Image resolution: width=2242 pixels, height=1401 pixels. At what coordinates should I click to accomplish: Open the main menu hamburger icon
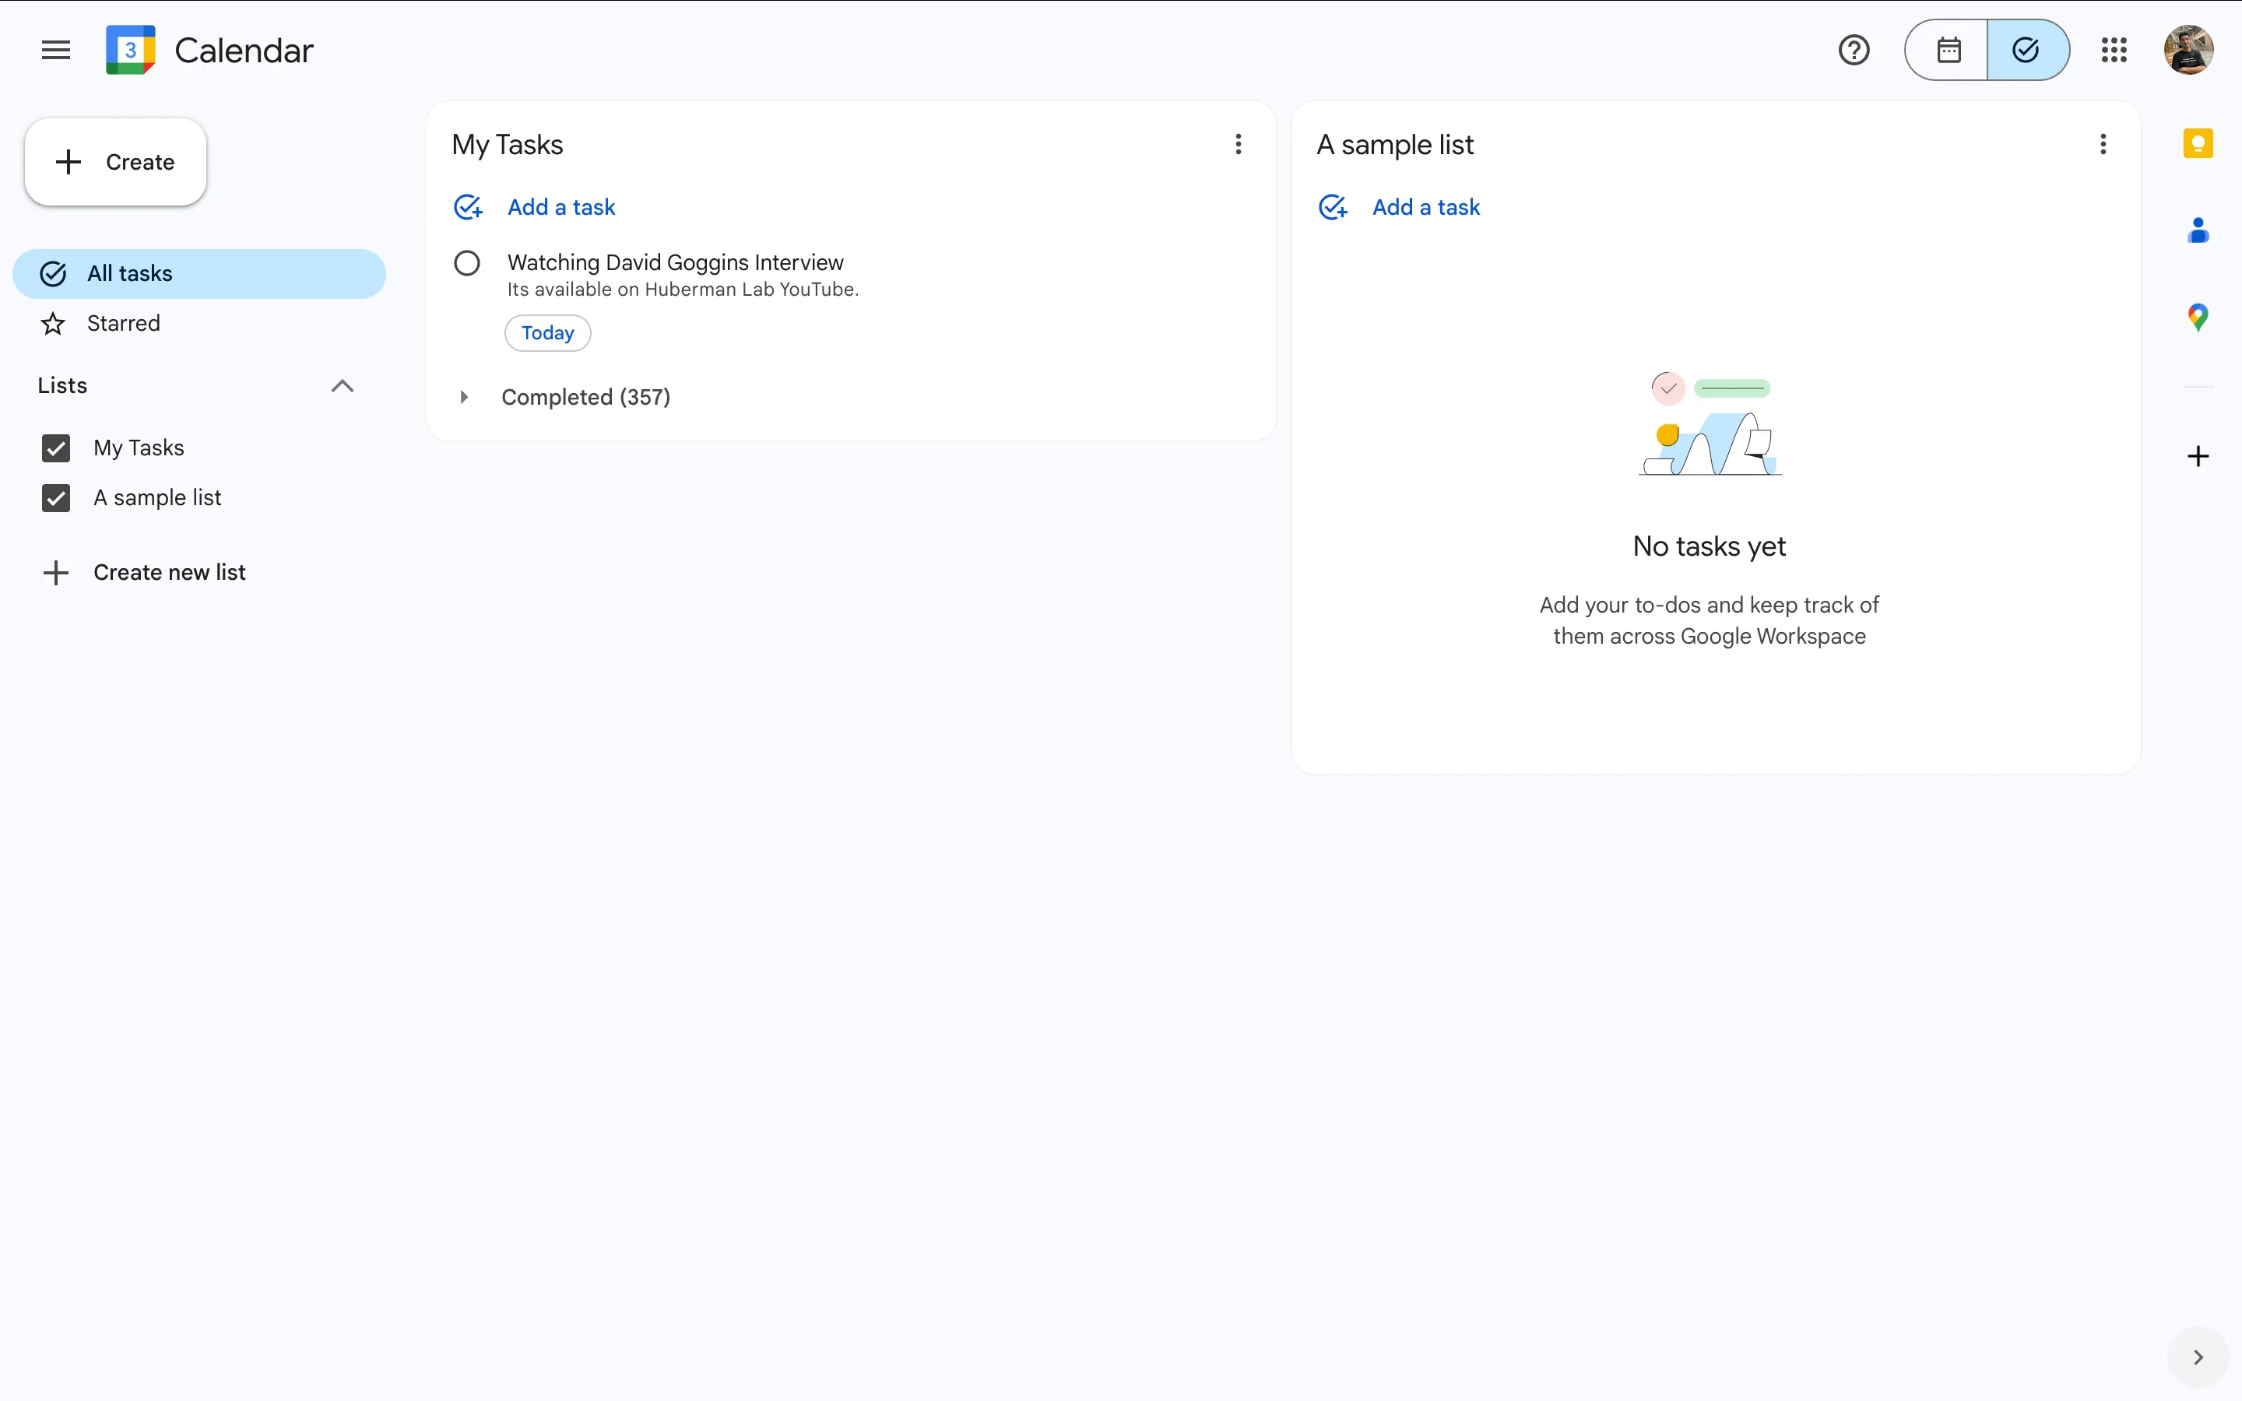tap(55, 50)
